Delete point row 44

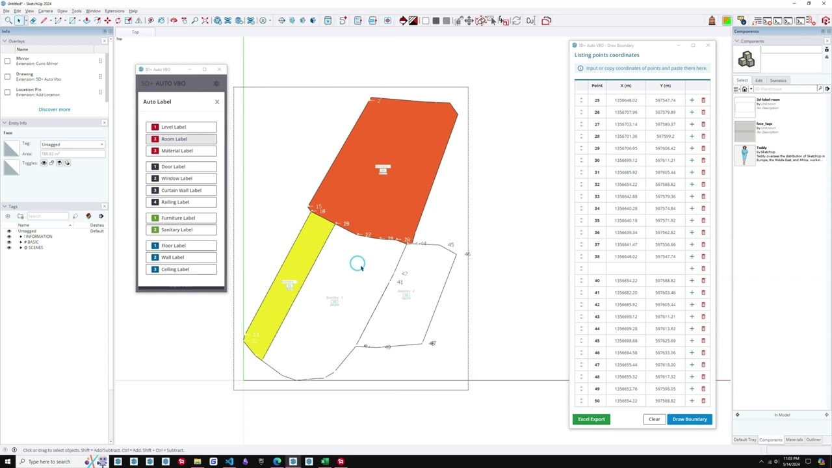click(703, 329)
